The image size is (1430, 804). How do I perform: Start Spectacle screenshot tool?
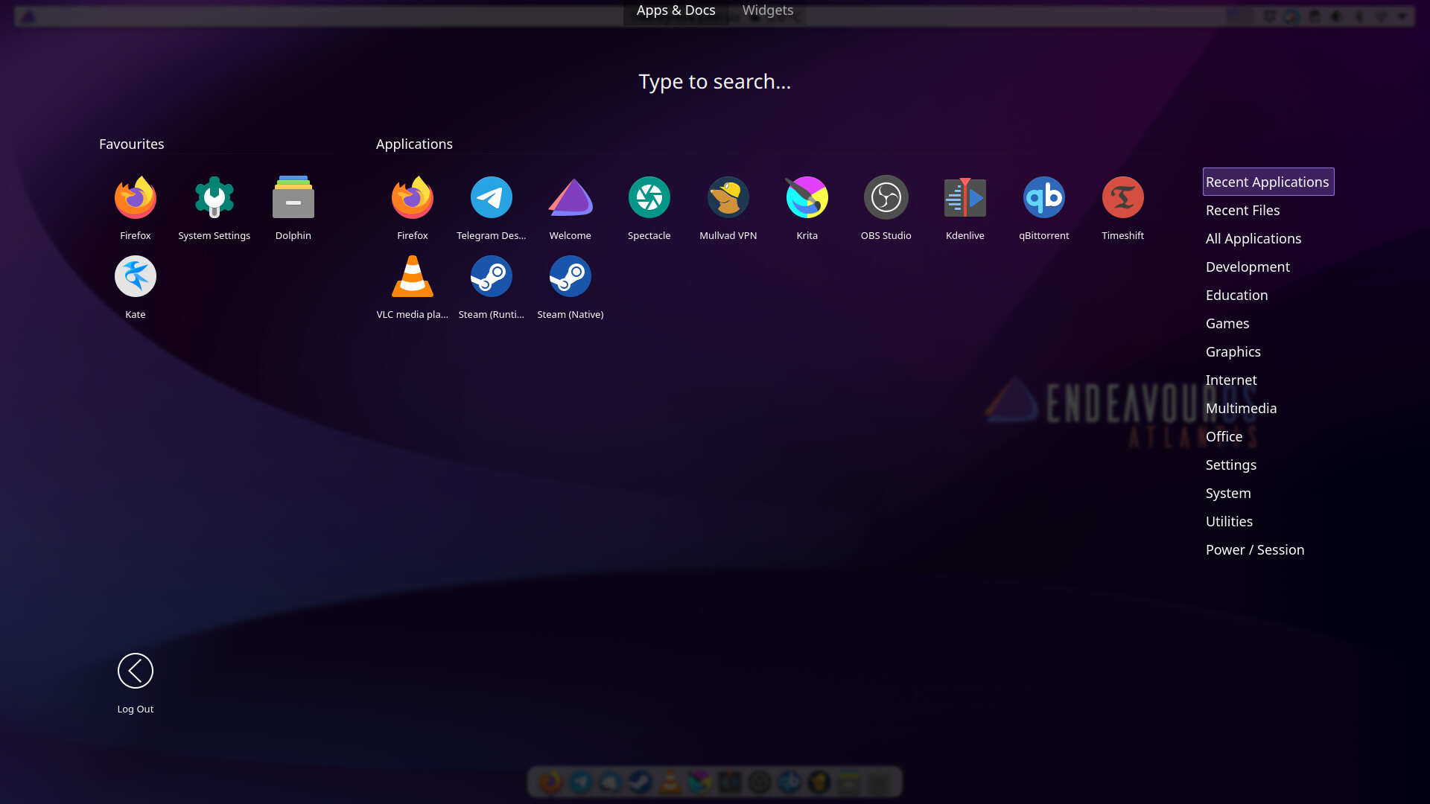coord(649,208)
